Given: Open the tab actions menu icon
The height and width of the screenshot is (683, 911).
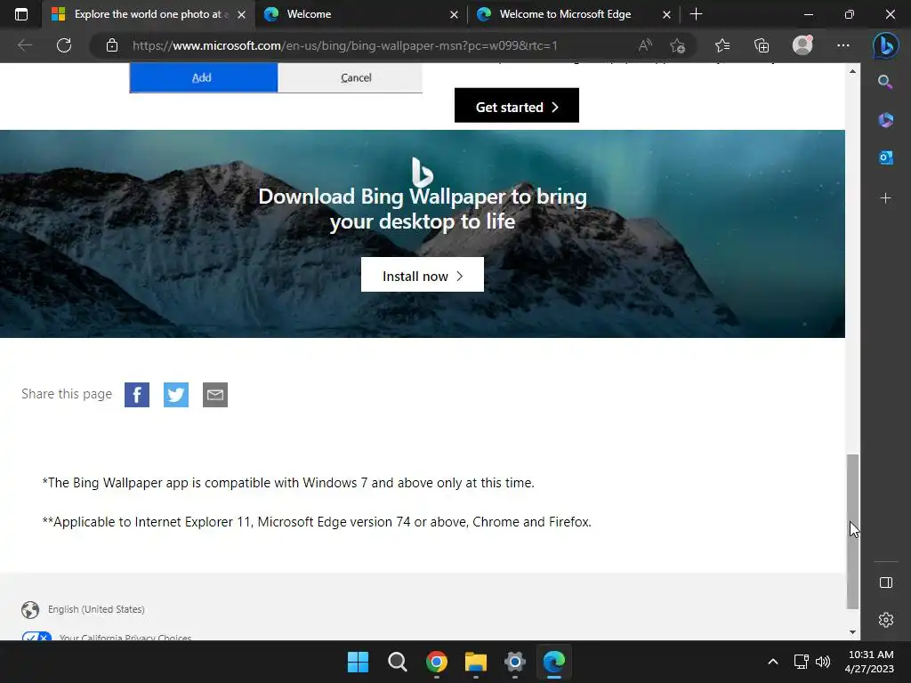Looking at the screenshot, I should [x=21, y=14].
